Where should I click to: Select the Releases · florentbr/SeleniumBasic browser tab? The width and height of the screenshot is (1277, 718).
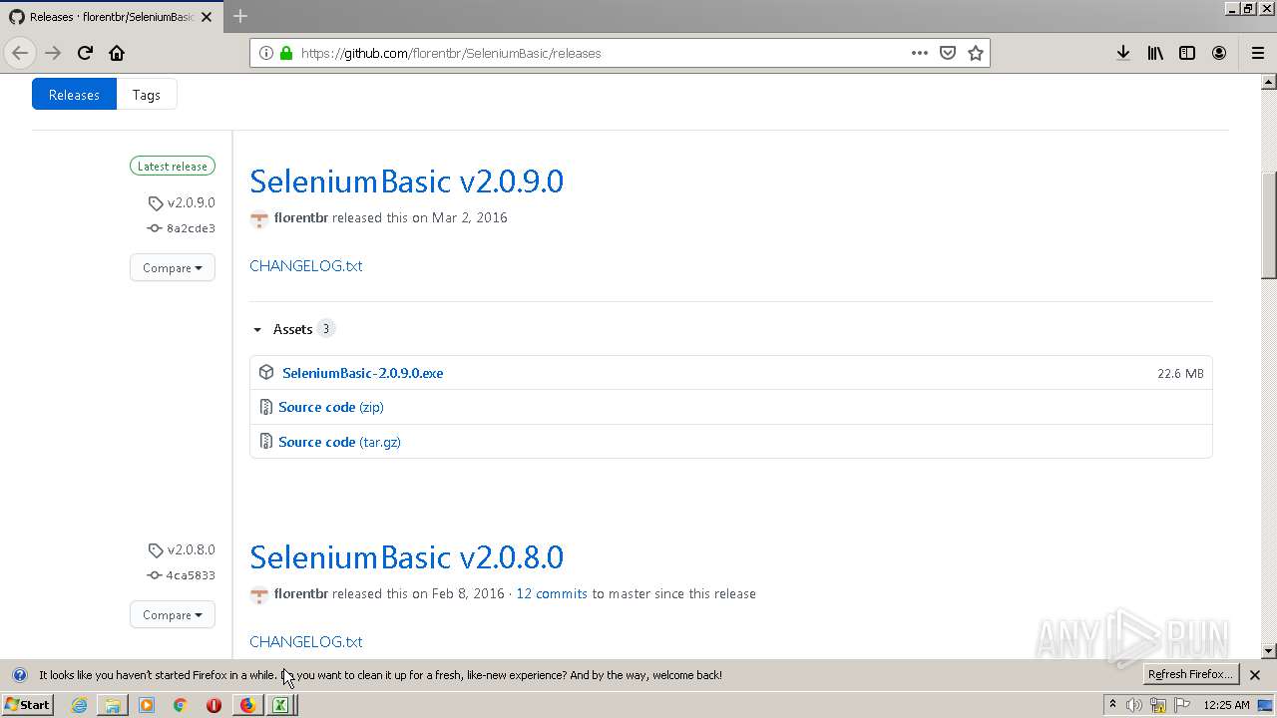coord(113,17)
